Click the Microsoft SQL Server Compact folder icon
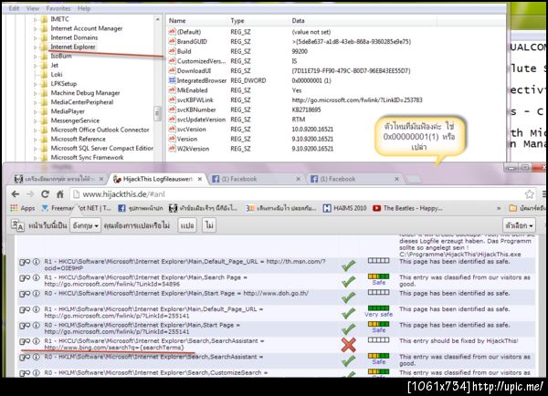Viewport: 548px width, 396px height. 44,149
